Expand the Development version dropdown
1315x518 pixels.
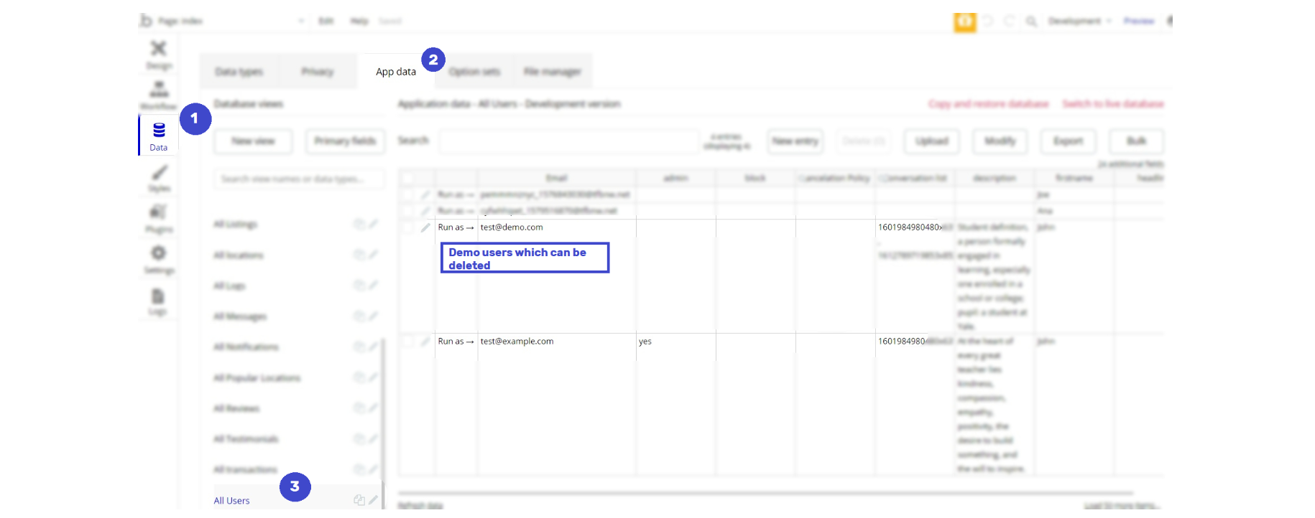coord(1079,22)
